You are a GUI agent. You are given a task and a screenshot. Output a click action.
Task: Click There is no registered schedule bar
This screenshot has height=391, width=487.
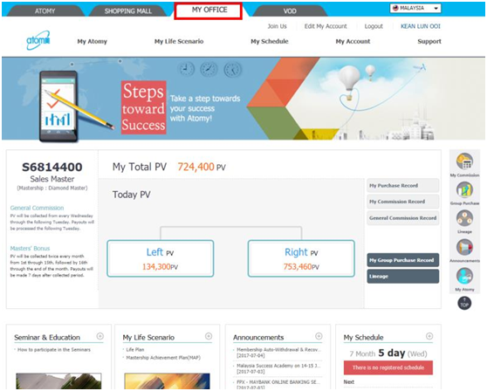click(x=388, y=367)
